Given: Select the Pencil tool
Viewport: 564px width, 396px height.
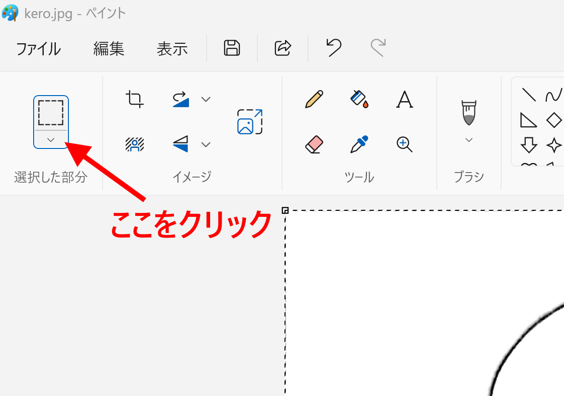Looking at the screenshot, I should (314, 99).
